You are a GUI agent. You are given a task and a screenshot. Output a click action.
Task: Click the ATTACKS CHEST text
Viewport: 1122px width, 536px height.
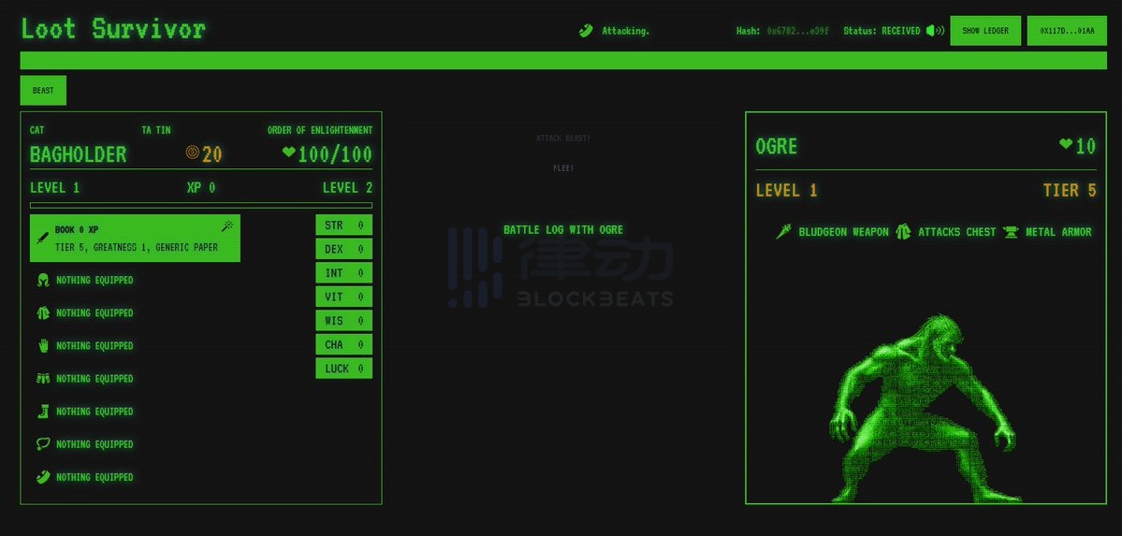pos(956,232)
